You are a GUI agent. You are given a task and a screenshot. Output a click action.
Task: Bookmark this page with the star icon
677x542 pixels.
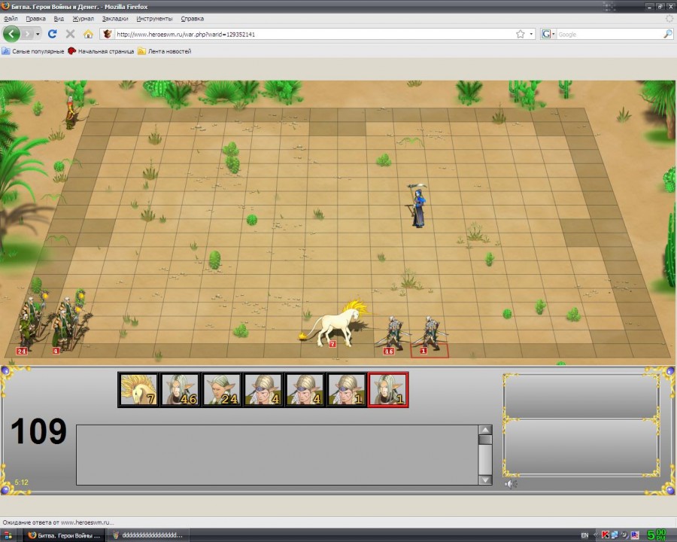coord(521,34)
